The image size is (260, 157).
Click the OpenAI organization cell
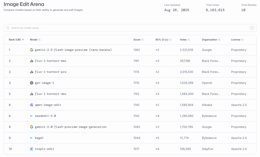click(207, 83)
